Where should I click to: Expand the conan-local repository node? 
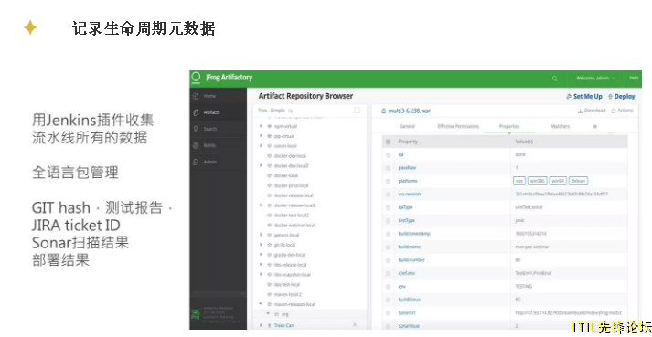261,146
